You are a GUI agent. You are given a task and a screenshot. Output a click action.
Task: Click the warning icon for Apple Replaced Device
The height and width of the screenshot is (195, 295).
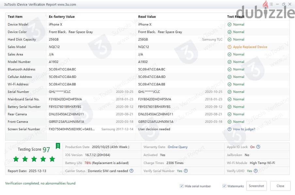coord(229,47)
